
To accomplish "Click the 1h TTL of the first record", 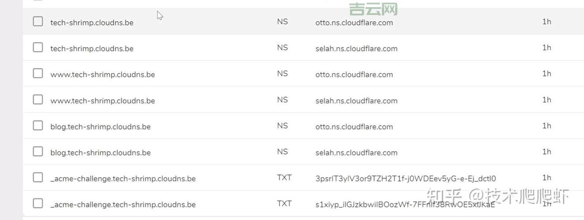I will coord(547,22).
